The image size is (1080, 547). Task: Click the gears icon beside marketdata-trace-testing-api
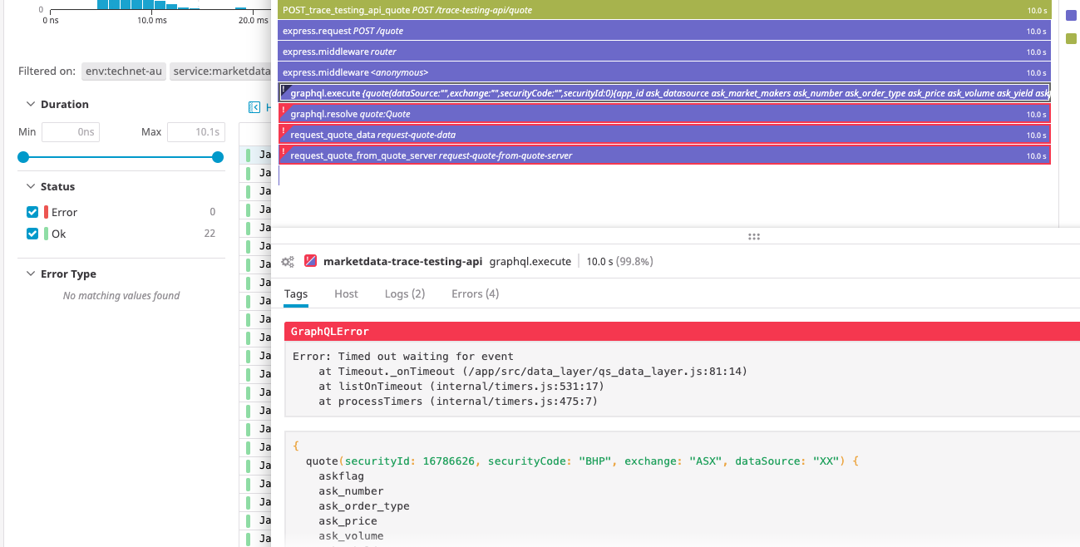click(288, 261)
